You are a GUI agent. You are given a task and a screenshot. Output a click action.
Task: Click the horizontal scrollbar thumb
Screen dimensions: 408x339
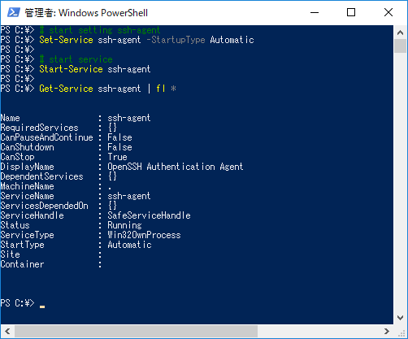[x=136, y=331]
